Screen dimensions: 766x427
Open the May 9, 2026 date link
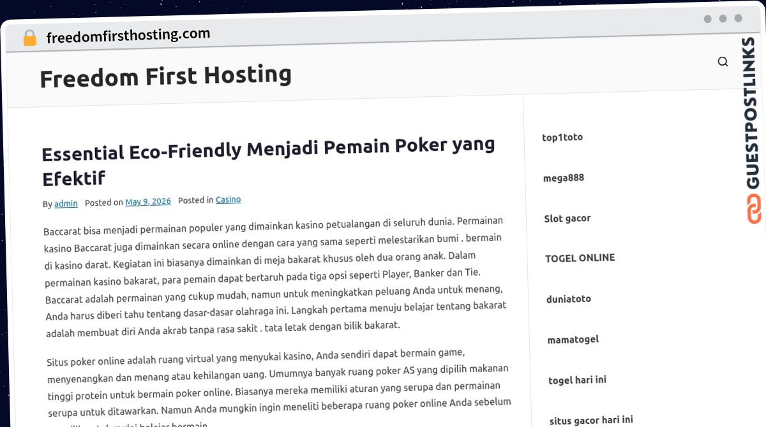pos(148,202)
